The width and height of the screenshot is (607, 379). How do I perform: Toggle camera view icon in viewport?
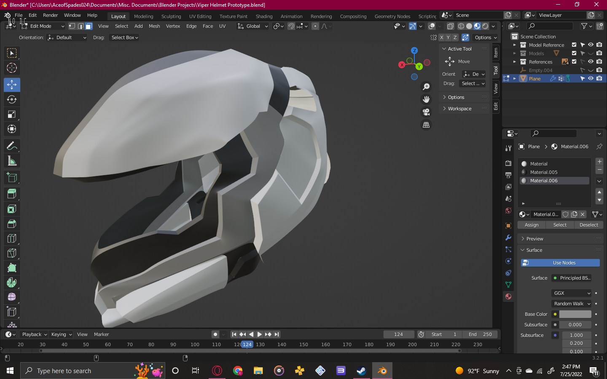426,112
